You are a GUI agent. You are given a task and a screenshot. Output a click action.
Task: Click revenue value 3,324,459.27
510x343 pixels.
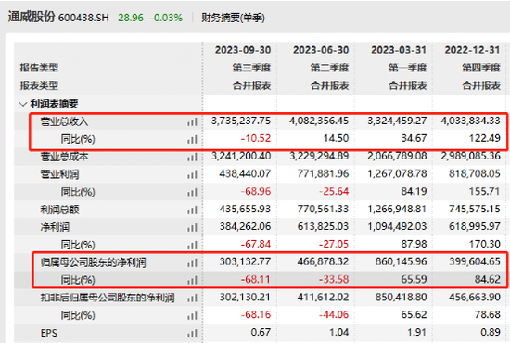point(397,121)
